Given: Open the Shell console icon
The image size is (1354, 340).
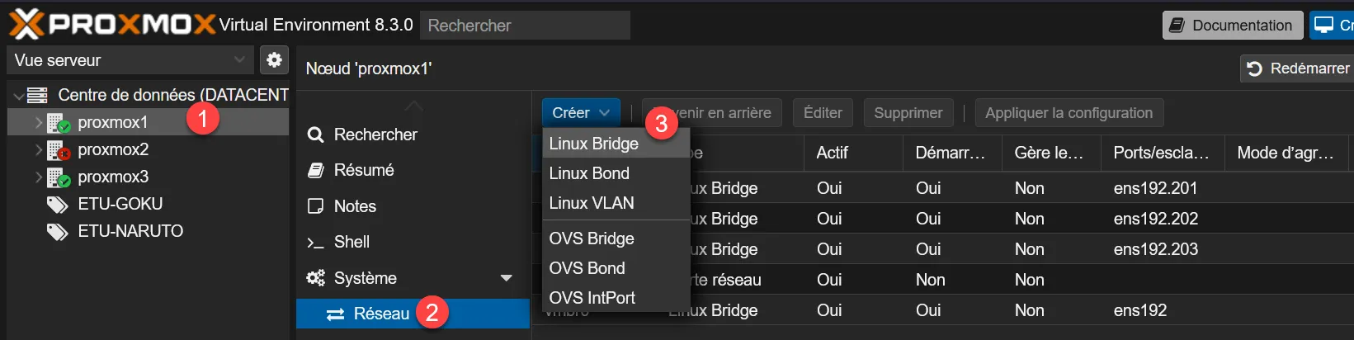Looking at the screenshot, I should (315, 243).
